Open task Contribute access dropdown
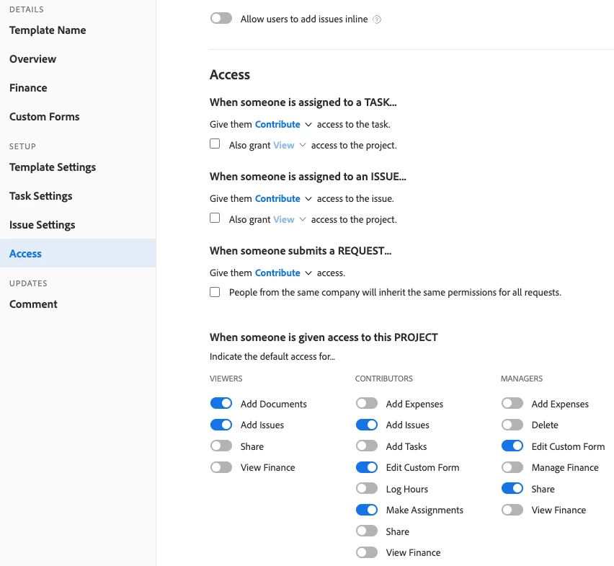The width and height of the screenshot is (614, 566). (283, 124)
